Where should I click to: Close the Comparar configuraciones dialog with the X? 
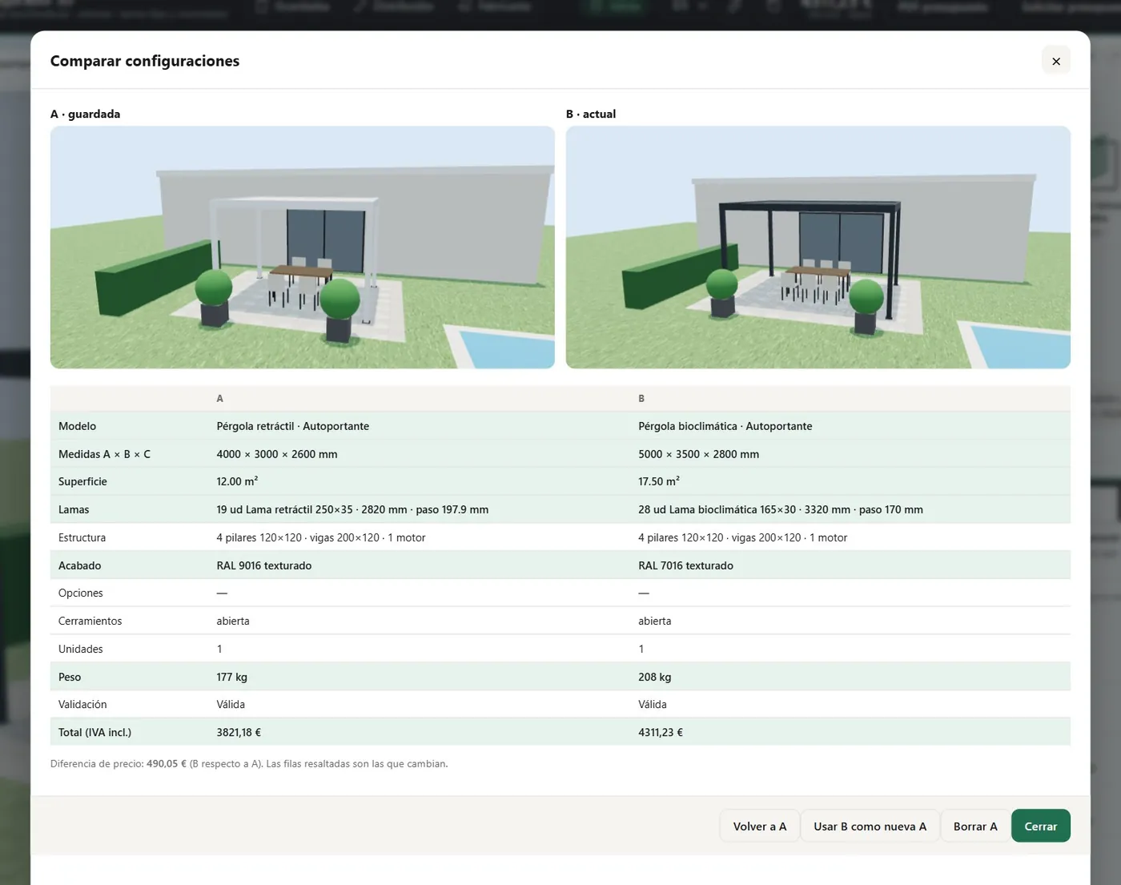(1055, 61)
